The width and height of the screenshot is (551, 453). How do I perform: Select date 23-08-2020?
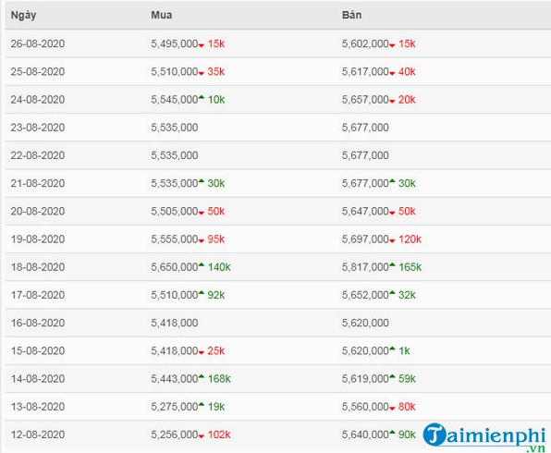[x=38, y=128]
